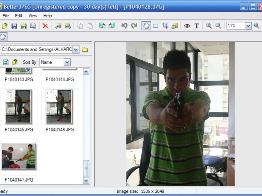Click thumbnail list scroll down arrow

click(86, 181)
